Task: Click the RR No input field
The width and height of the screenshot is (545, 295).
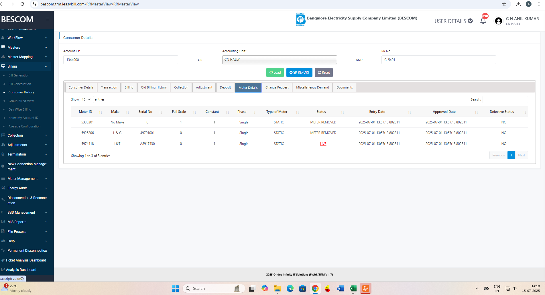Action: (438, 60)
